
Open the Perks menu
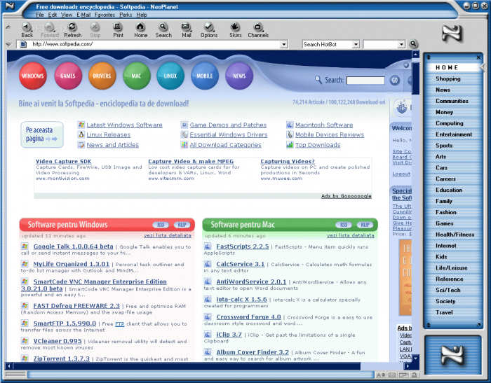126,14
